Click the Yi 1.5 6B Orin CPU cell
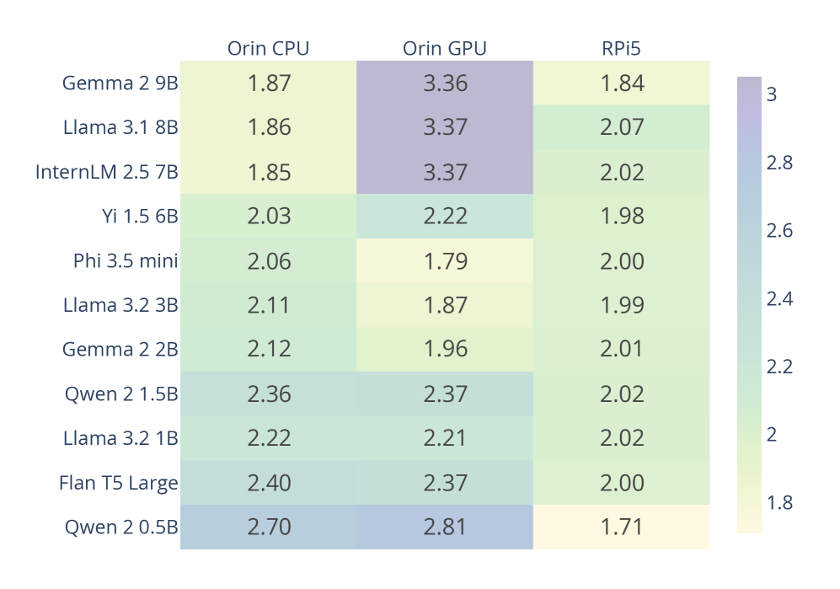 [x=268, y=216]
